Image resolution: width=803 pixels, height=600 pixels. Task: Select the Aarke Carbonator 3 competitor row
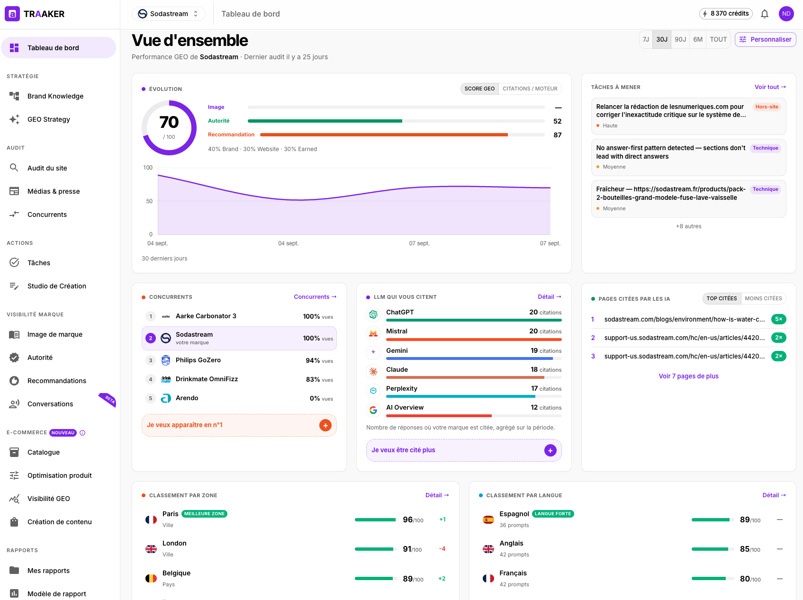[239, 316]
